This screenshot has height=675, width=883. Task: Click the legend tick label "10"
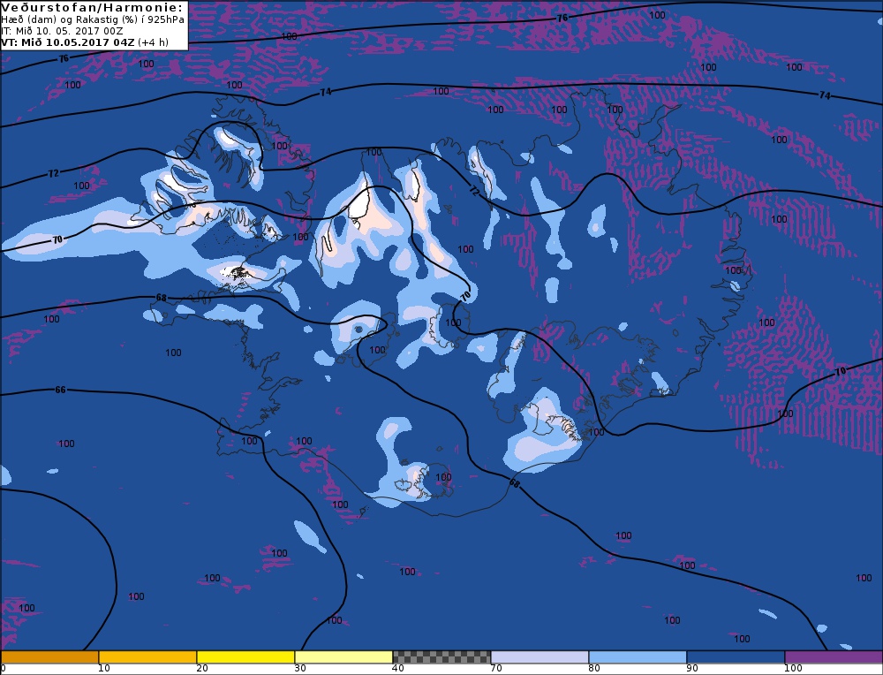103,668
